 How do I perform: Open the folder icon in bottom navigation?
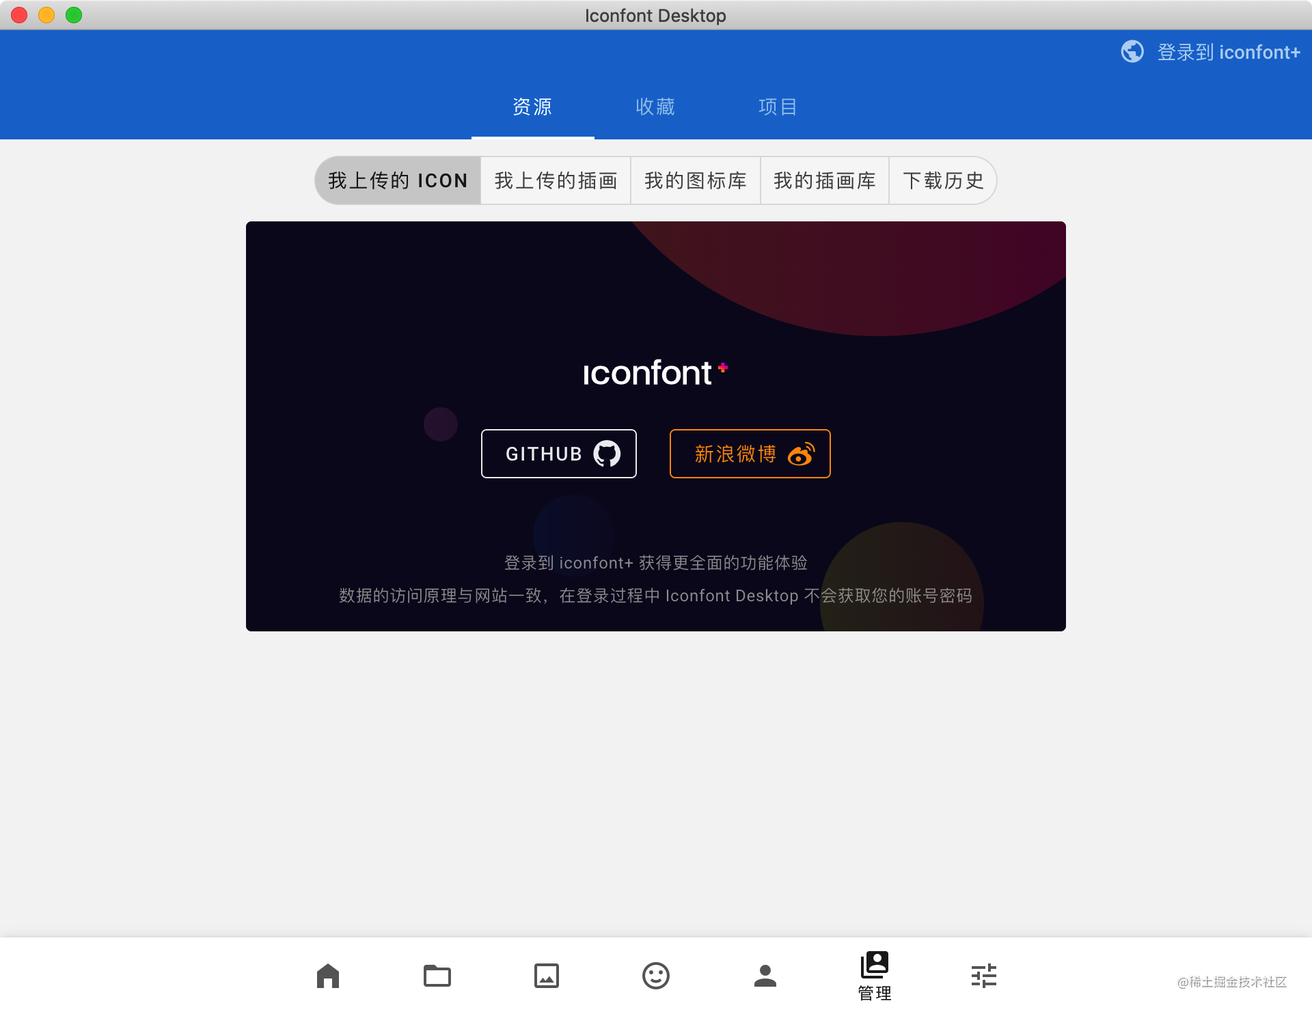pyautogui.click(x=437, y=976)
